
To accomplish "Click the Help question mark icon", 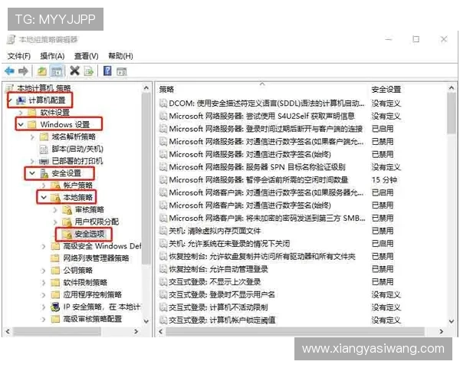I will (107, 71).
